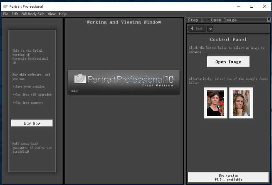This screenshot has width=272, height=185.
Task: Click the 'This is the Trial version' text
Action: pos(30,57)
